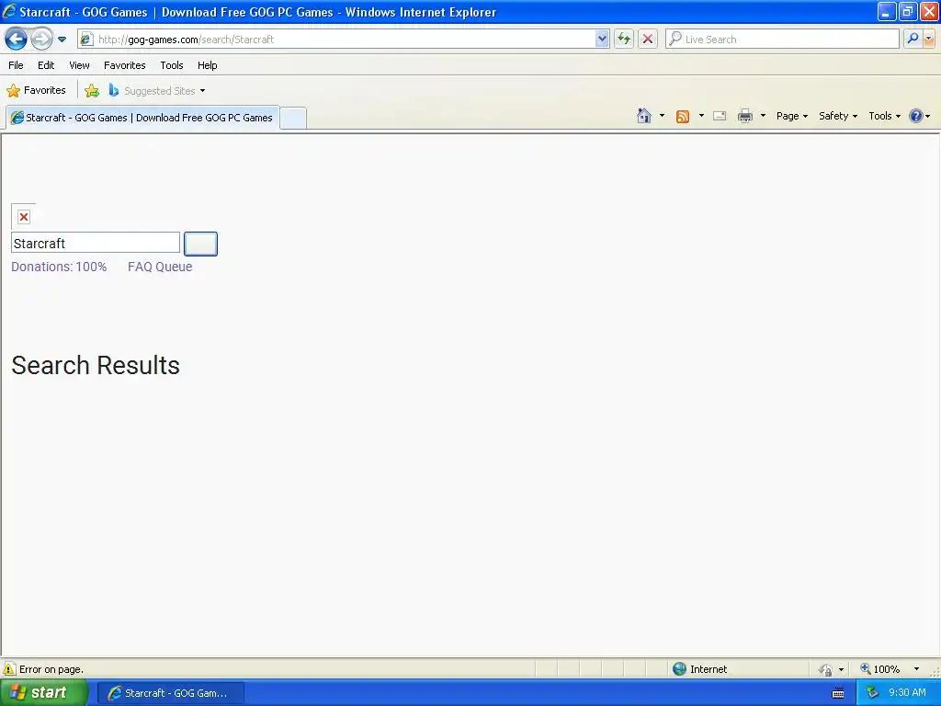Viewport: 941px width, 706px height.
Task: Click the Error on page warning icon
Action: pyautogui.click(x=9, y=669)
